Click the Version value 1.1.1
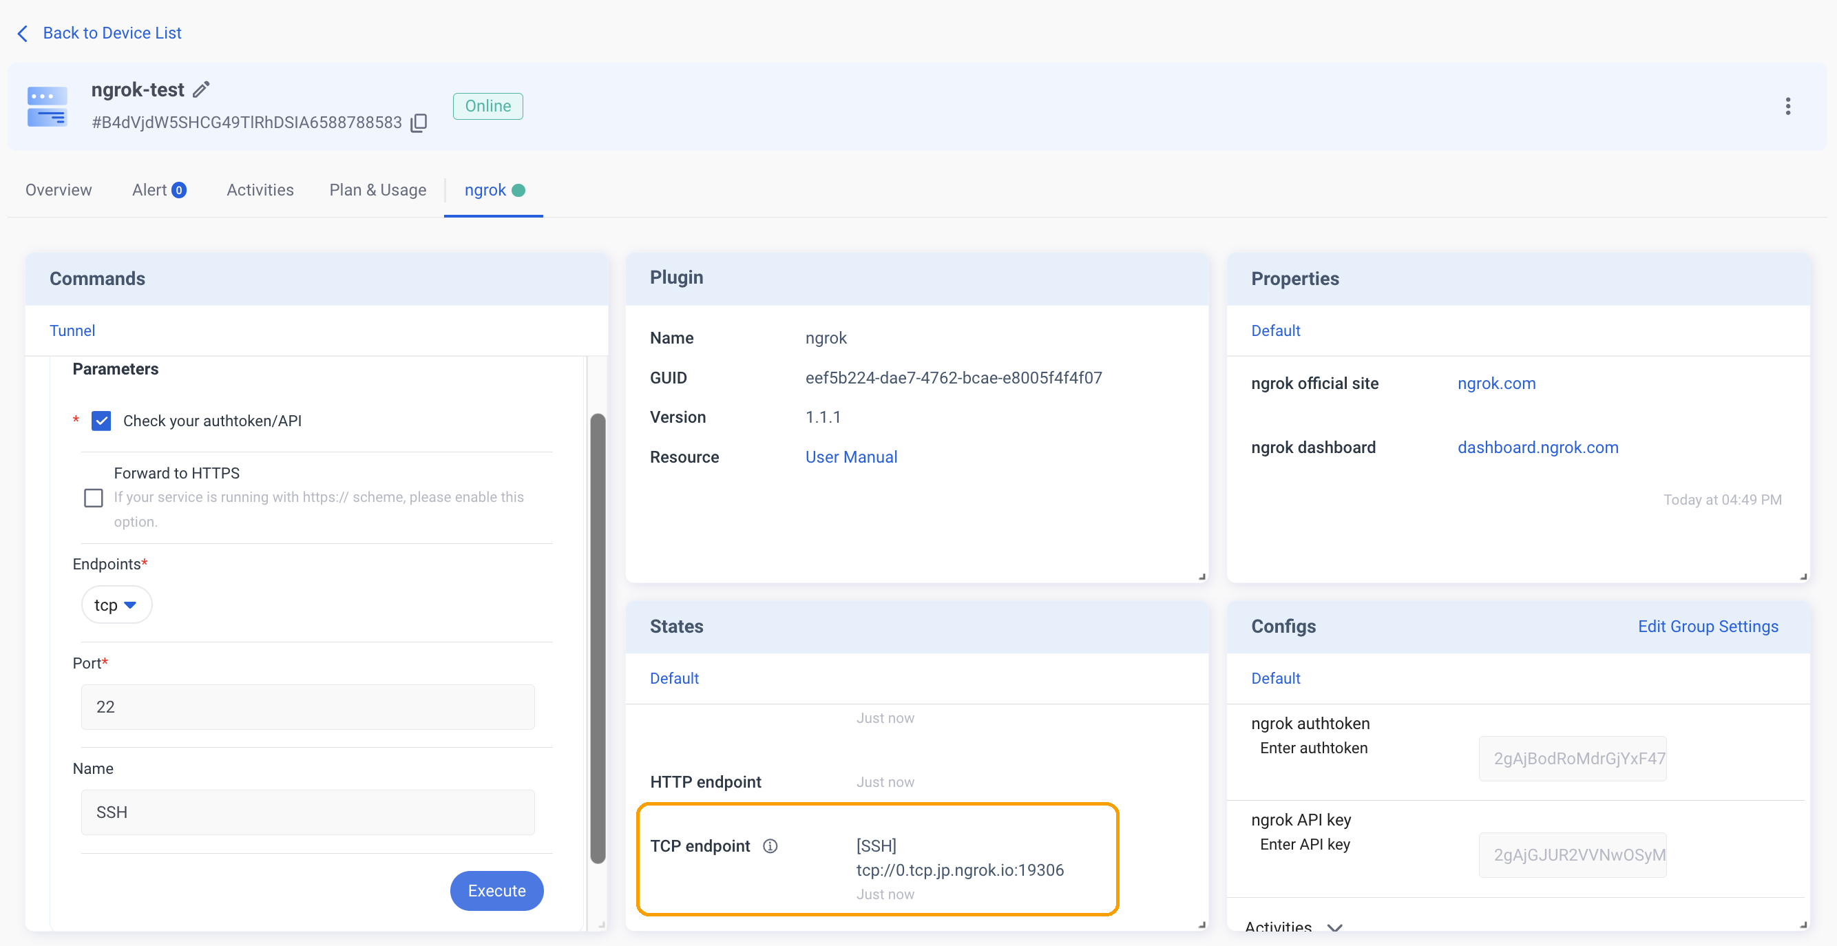 click(x=822, y=417)
